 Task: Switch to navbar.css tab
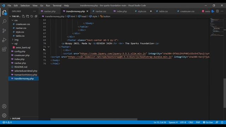pos(101,11)
